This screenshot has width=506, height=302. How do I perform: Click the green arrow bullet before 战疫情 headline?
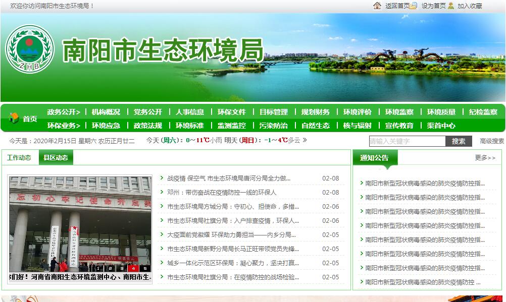coord(162,178)
